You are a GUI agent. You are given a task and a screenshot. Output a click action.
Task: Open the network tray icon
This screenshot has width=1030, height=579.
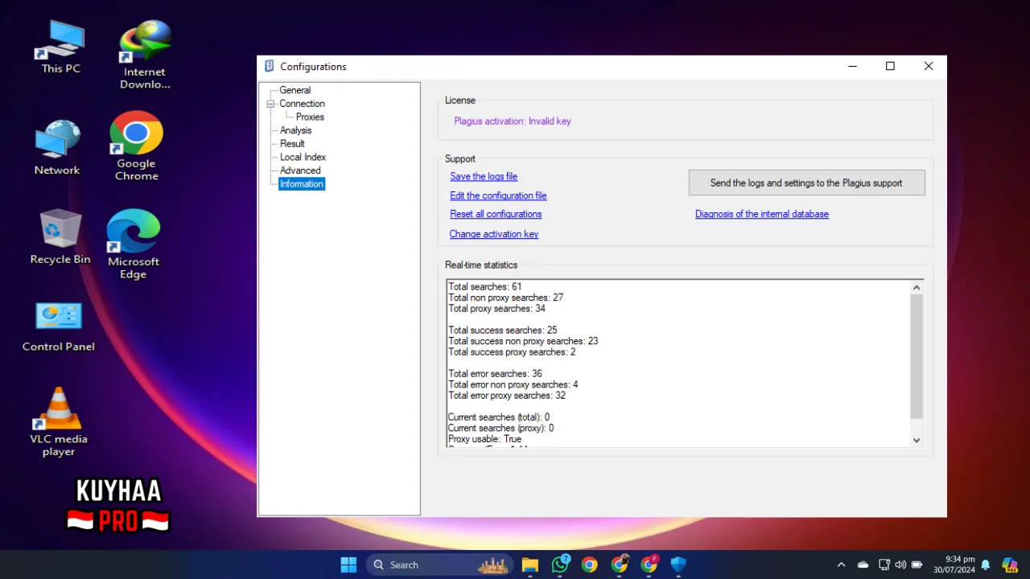[x=884, y=565]
